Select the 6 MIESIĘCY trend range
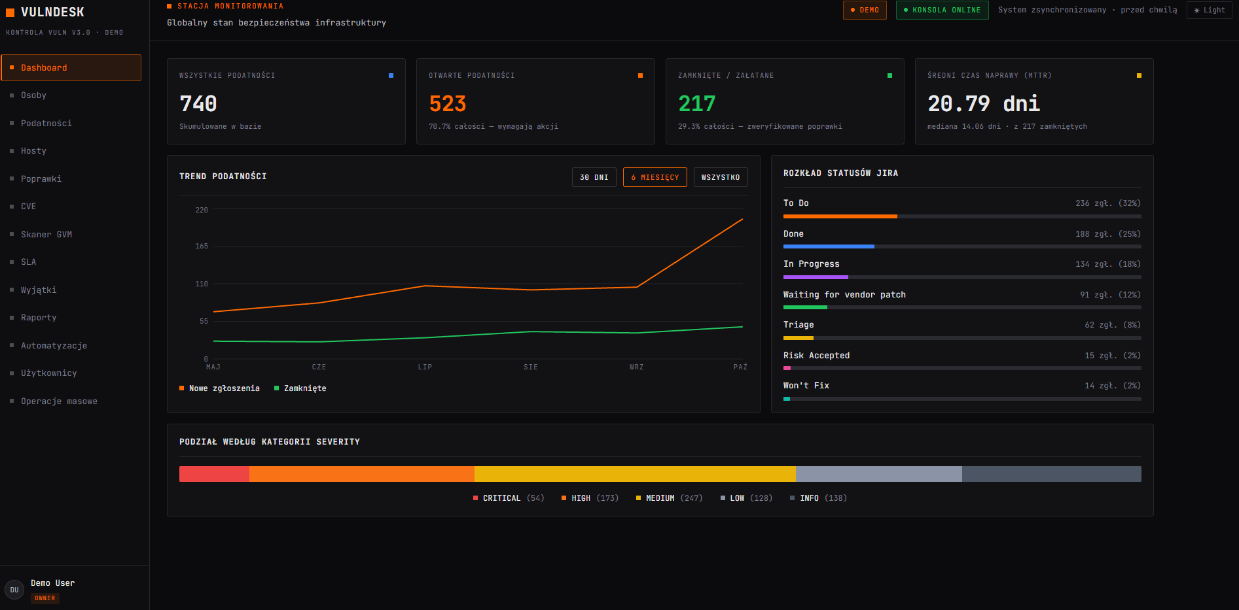The height and width of the screenshot is (610, 1239). click(655, 177)
